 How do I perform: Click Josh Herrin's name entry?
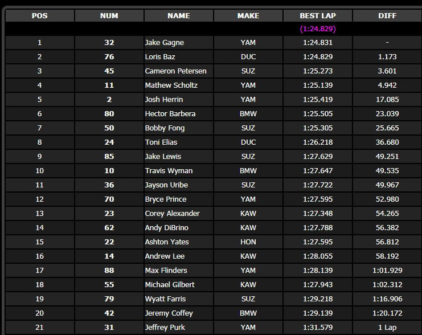coord(164,99)
